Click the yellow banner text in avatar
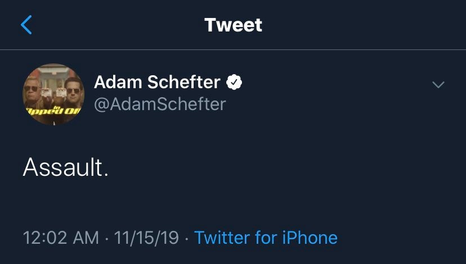This screenshot has width=466, height=264. tap(52, 111)
